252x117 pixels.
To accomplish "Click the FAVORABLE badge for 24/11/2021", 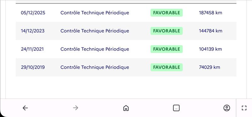I will pos(167,49).
